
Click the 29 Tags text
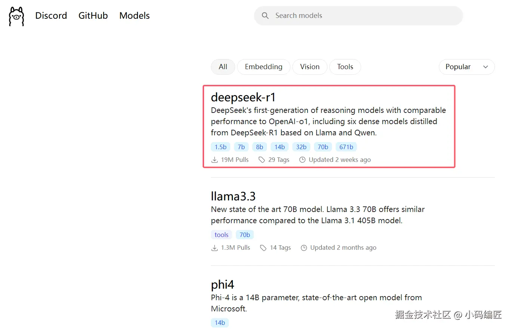coord(279,160)
